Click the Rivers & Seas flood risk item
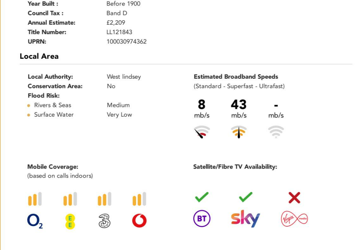This screenshot has height=250, width=357. coord(52,105)
